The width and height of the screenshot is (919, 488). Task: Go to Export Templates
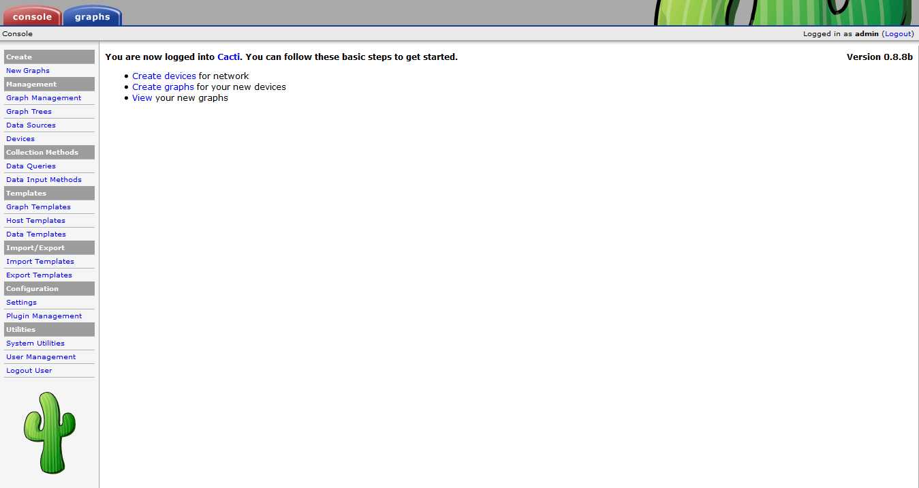(39, 275)
